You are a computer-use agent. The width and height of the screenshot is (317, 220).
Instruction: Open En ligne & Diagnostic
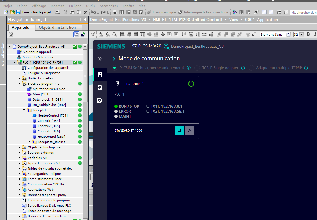click(x=44, y=73)
